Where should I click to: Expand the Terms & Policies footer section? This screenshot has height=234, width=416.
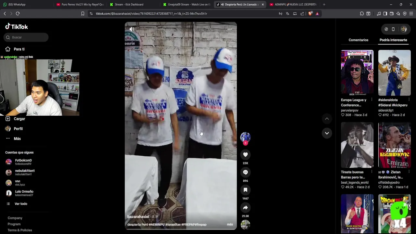20,230
